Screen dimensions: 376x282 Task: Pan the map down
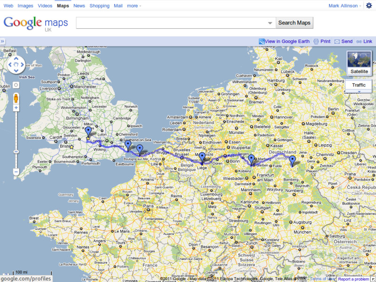(16, 70)
